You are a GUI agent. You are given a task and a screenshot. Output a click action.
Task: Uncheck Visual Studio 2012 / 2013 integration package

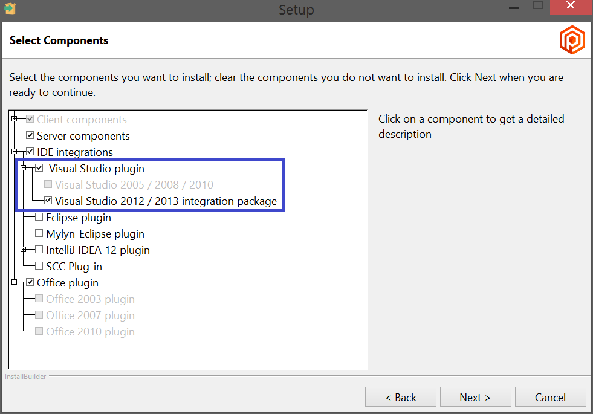click(48, 201)
